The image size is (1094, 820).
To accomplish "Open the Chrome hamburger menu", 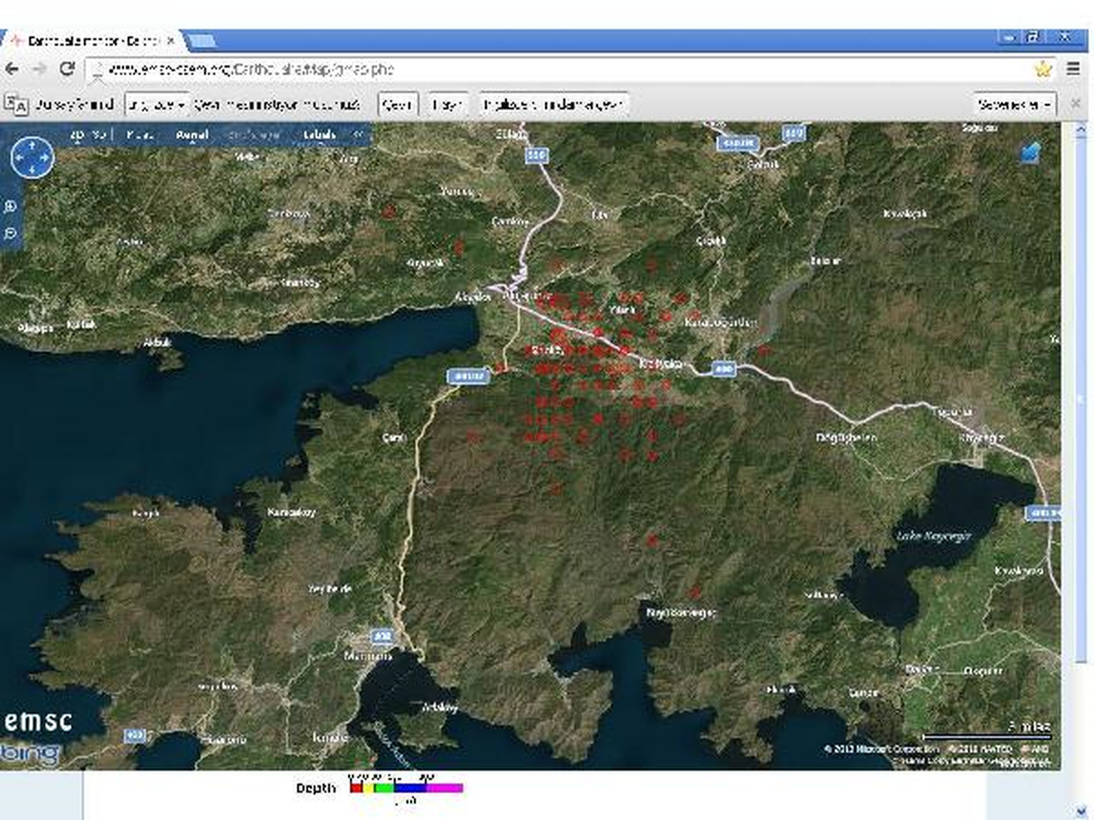I will click(1072, 68).
